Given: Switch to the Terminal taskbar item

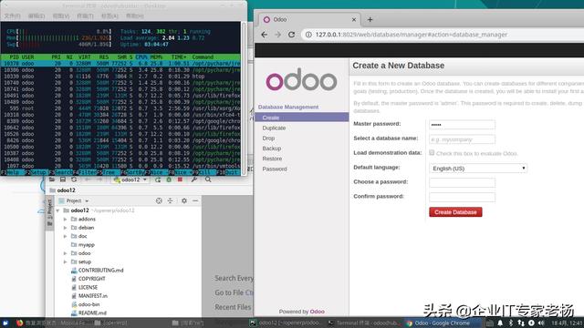Looking at the screenshot, I should (363, 323).
